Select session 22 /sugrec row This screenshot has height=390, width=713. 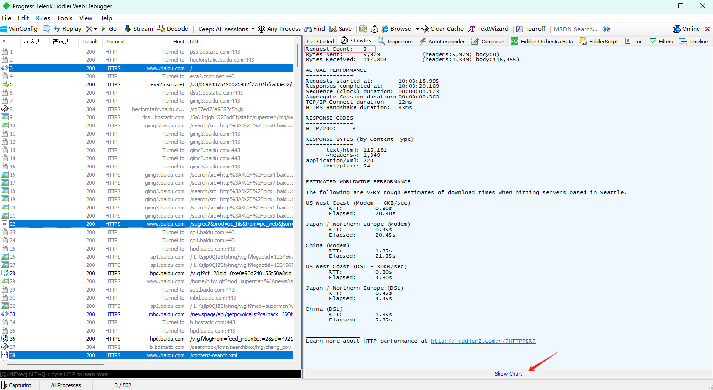147,224
